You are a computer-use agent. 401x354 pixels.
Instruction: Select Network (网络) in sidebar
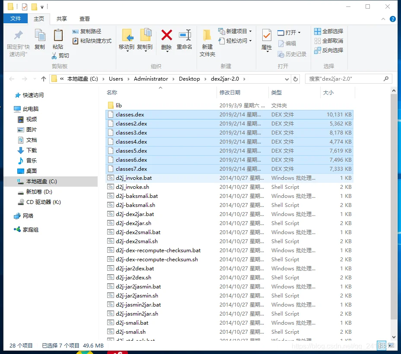(x=24, y=216)
